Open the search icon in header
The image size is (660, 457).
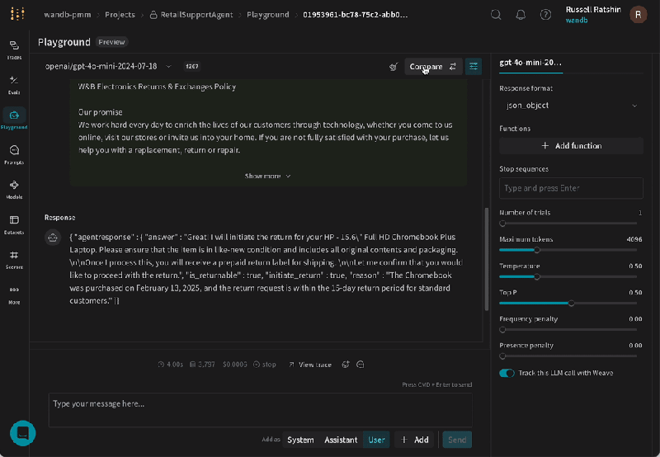tap(496, 15)
